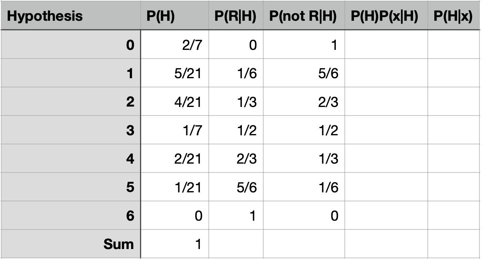This screenshot has width=483, height=261.
Task: Select the P(not R|H) header cell
Action: [303, 16]
